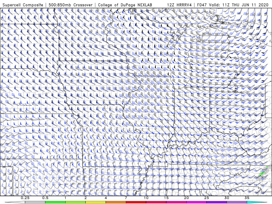
Task: Click the "College of DuPage NEXLAB" text
Action: 125,5
